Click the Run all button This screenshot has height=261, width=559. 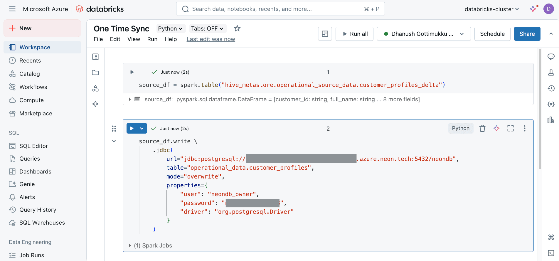354,34
